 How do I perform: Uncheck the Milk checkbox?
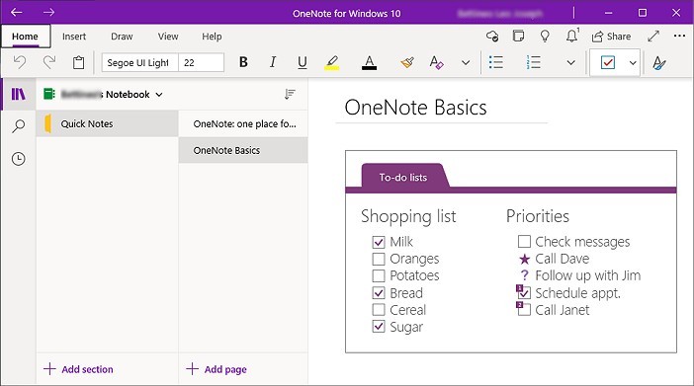[379, 242]
